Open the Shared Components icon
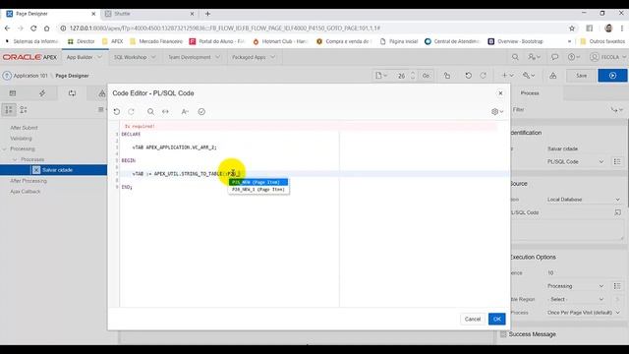 click(552, 76)
